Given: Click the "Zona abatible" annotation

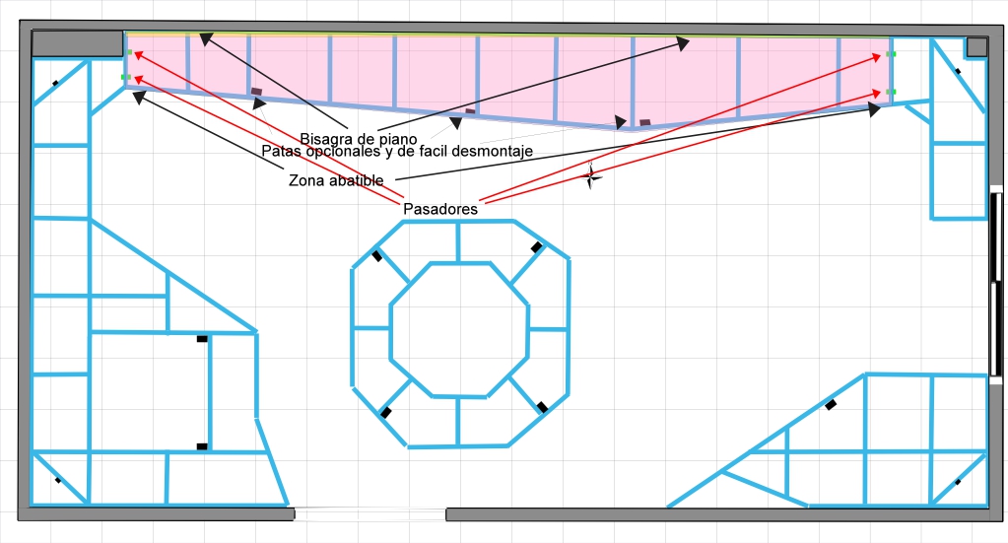Looking at the screenshot, I should click(x=336, y=180).
